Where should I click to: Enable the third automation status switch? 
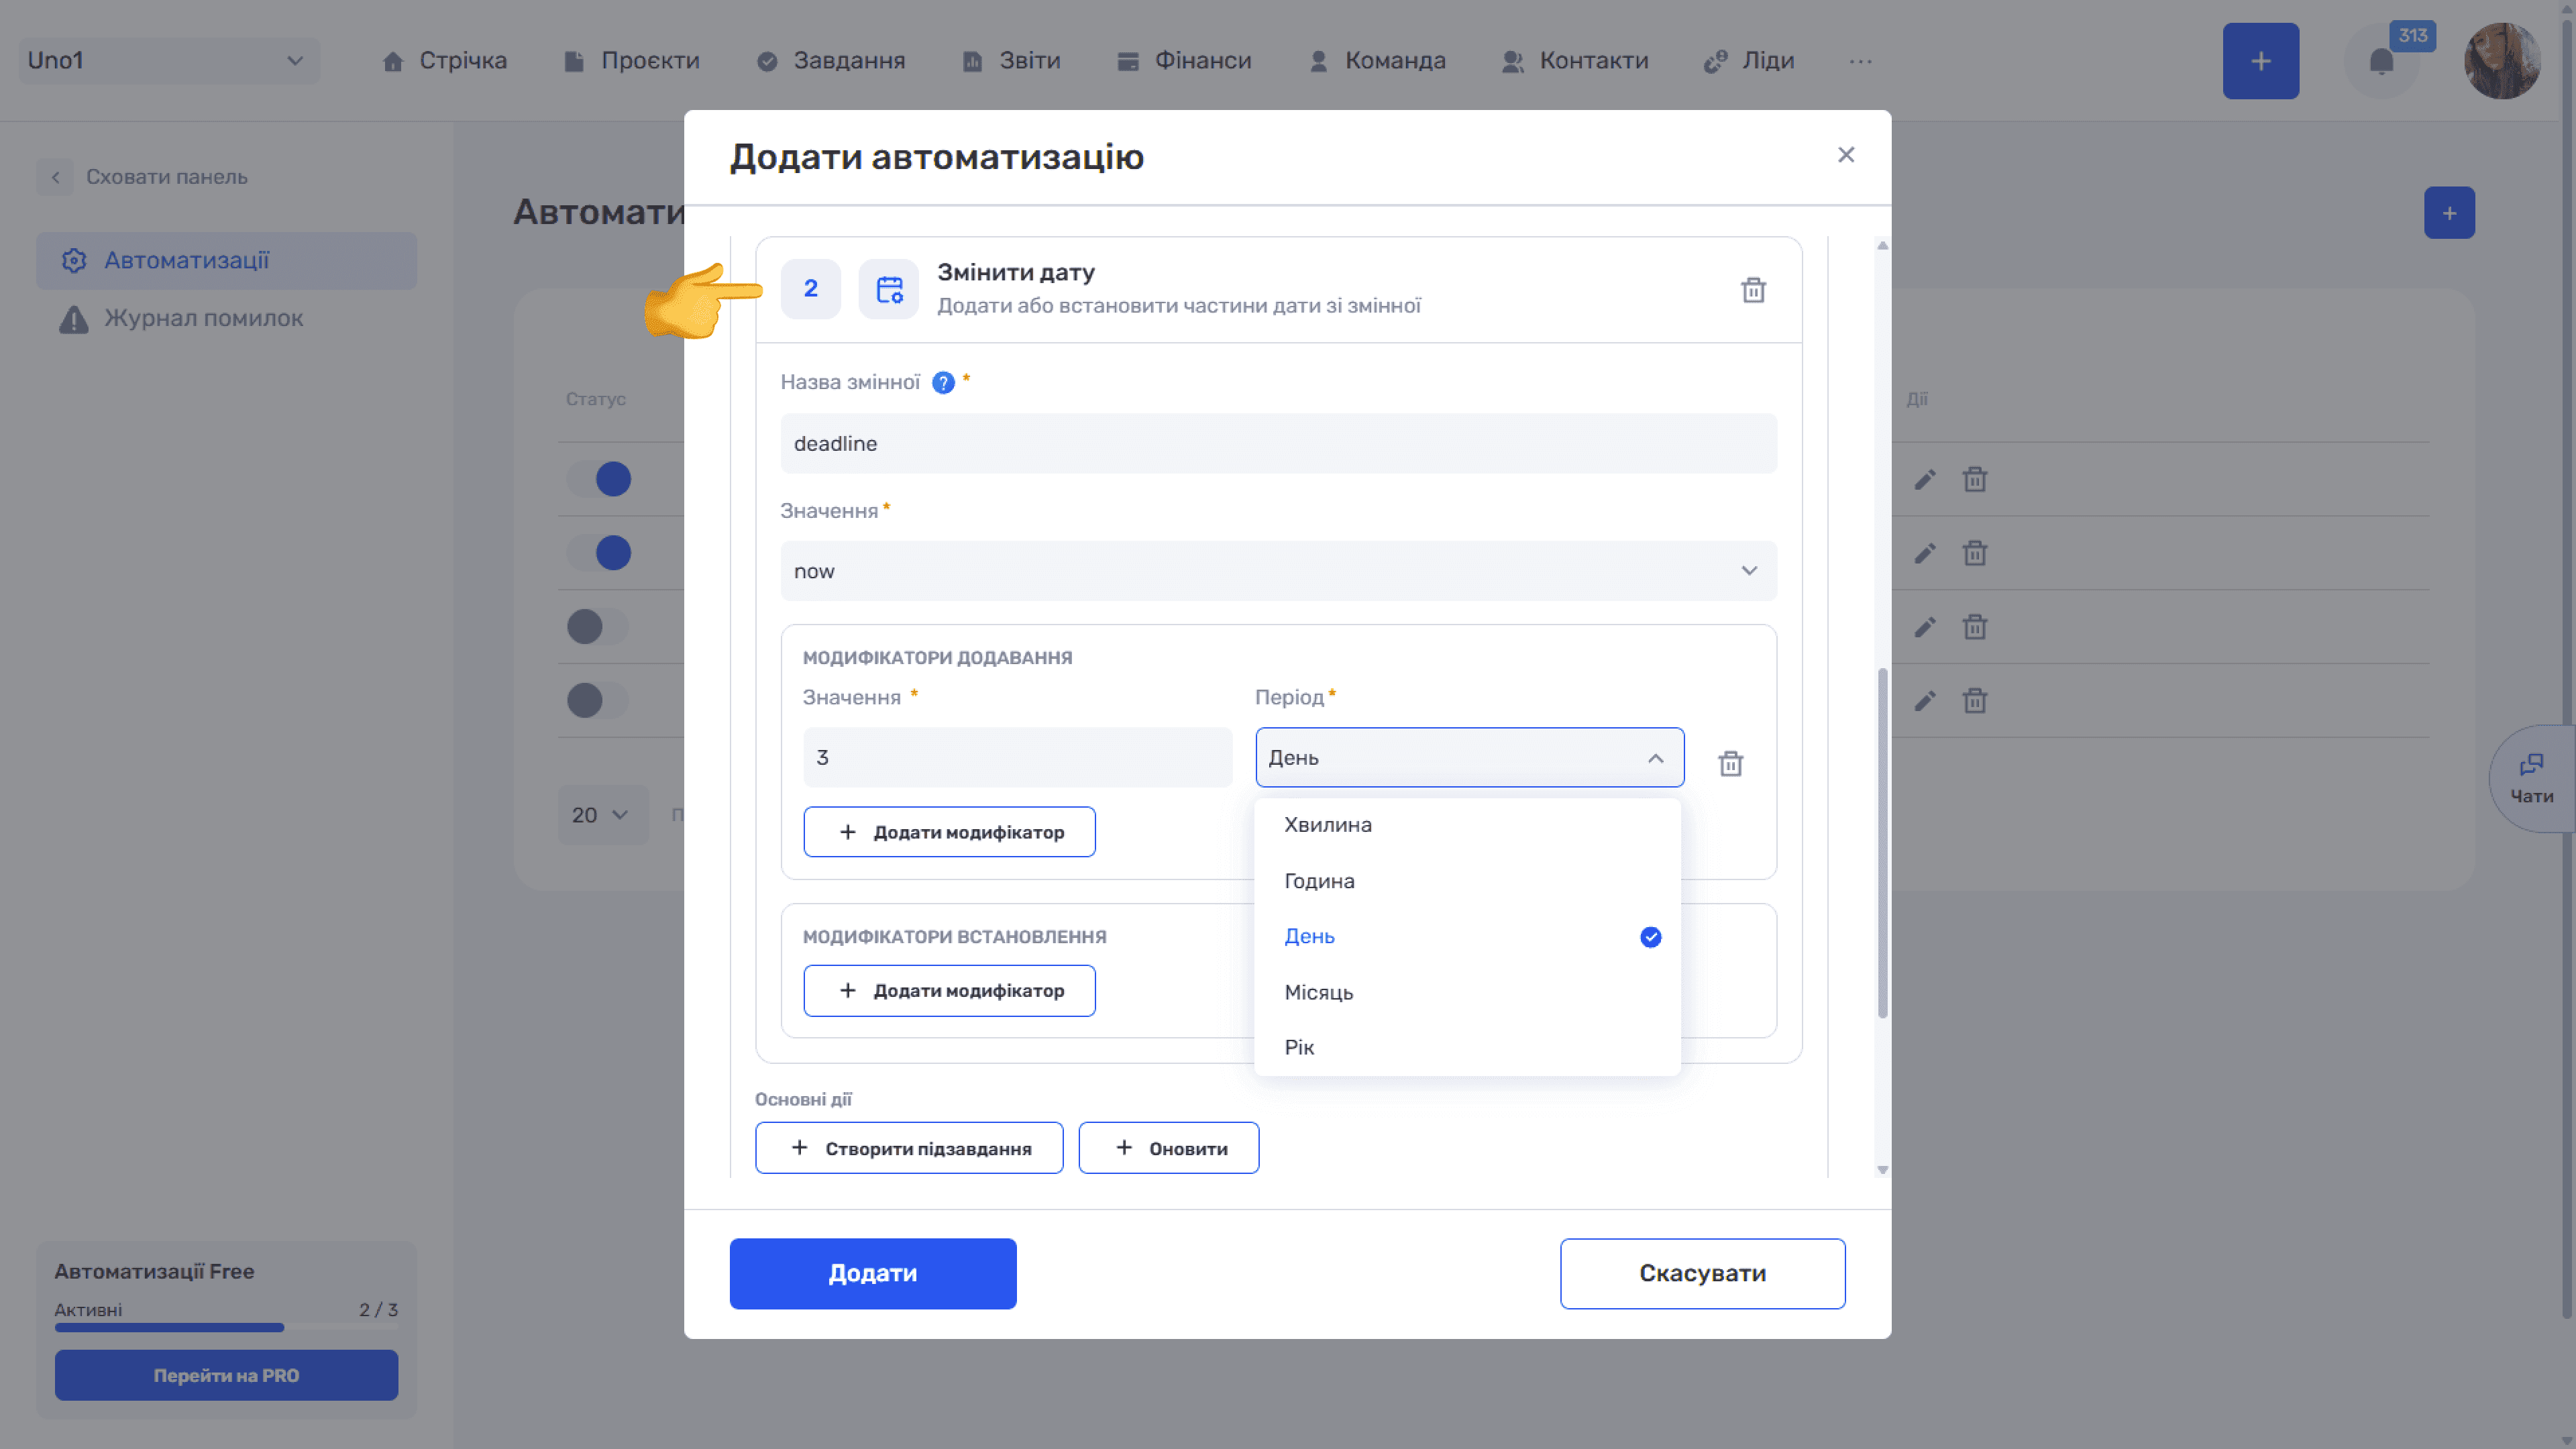(598, 627)
